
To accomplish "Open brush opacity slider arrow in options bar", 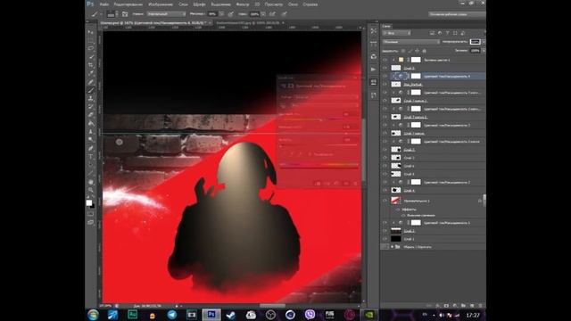I will point(221,14).
